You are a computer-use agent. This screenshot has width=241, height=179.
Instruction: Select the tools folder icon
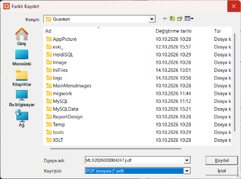pos(49,132)
